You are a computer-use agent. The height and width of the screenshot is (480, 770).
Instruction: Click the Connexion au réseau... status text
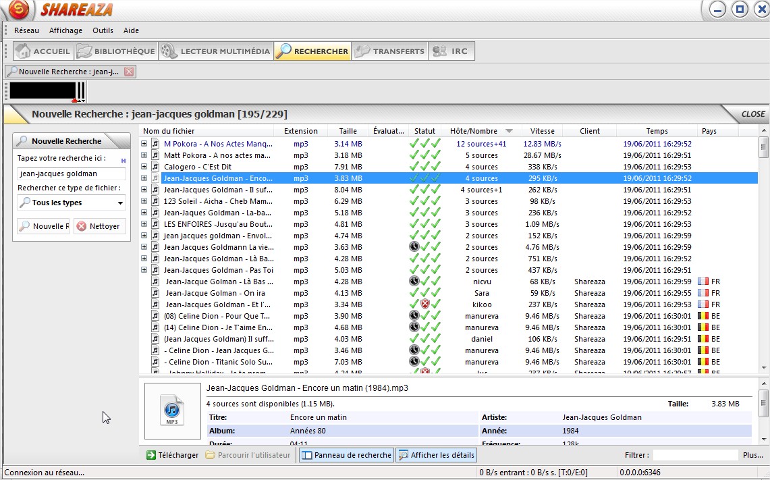[44, 473]
